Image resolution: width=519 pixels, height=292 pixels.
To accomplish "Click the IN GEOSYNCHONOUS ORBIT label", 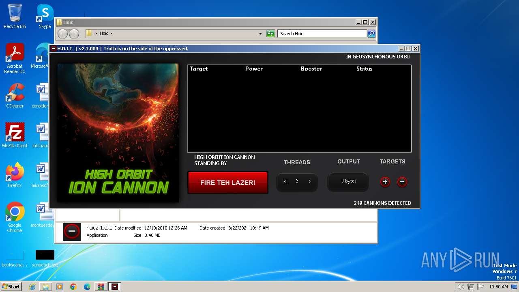I will coord(378,57).
